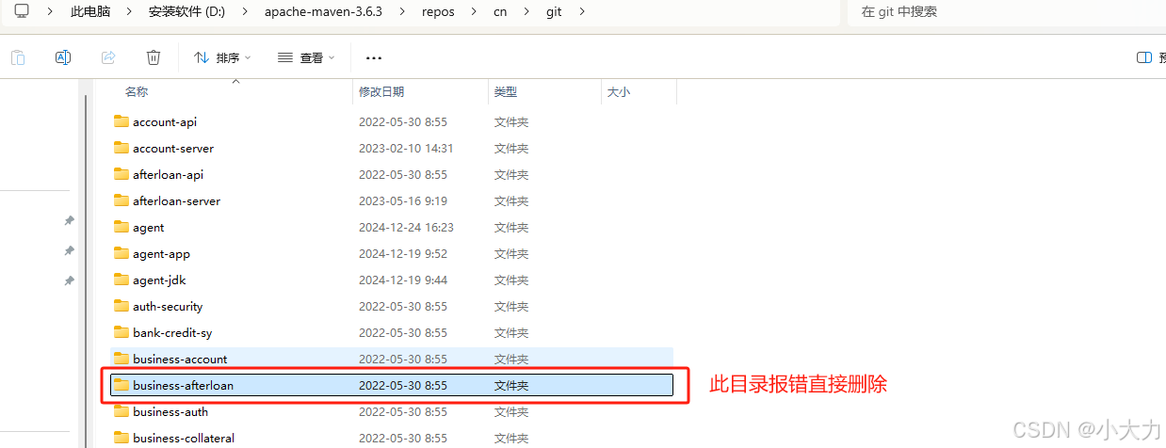This screenshot has width=1166, height=448.
Task: Click the afterloan-server folder icon
Action: 121,200
